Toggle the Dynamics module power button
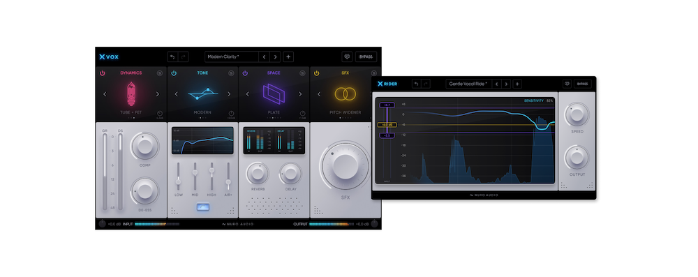This screenshot has height=277, width=698. pyautogui.click(x=103, y=73)
